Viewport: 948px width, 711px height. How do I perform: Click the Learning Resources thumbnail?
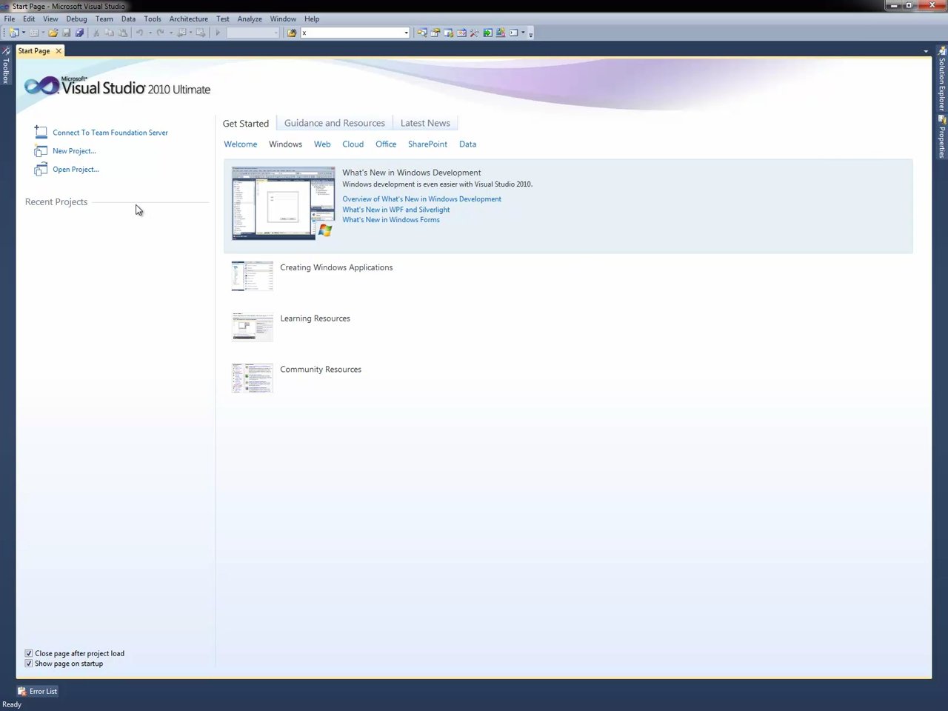[x=252, y=327]
